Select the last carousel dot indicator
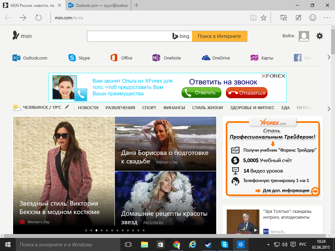 click(x=143, y=230)
